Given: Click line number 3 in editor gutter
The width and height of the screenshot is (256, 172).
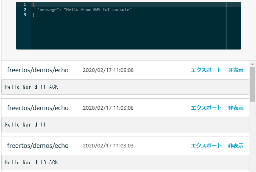Looking at the screenshot, I should click(25, 15).
